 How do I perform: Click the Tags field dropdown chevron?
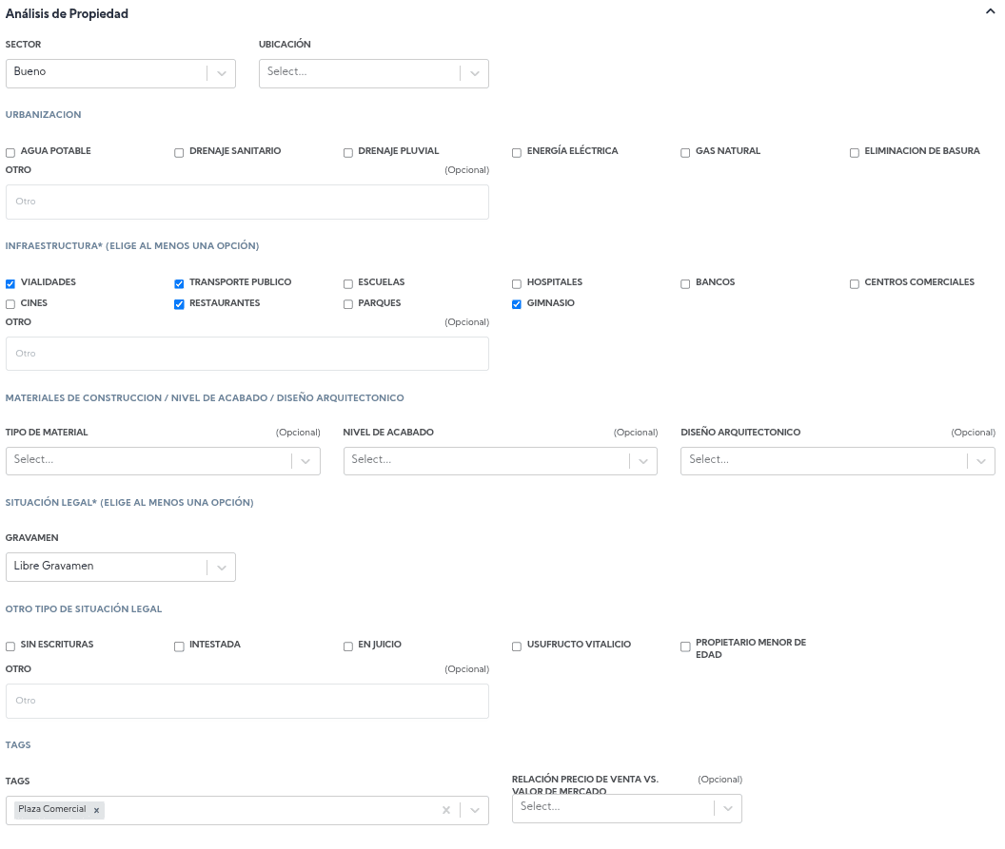(x=474, y=810)
